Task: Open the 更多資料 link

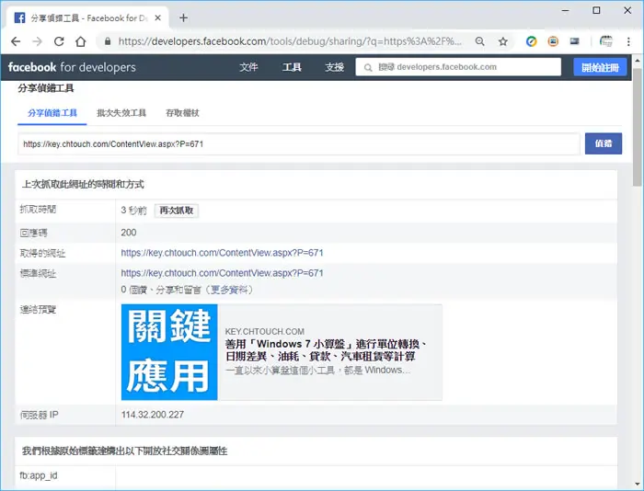Action: 229,290
